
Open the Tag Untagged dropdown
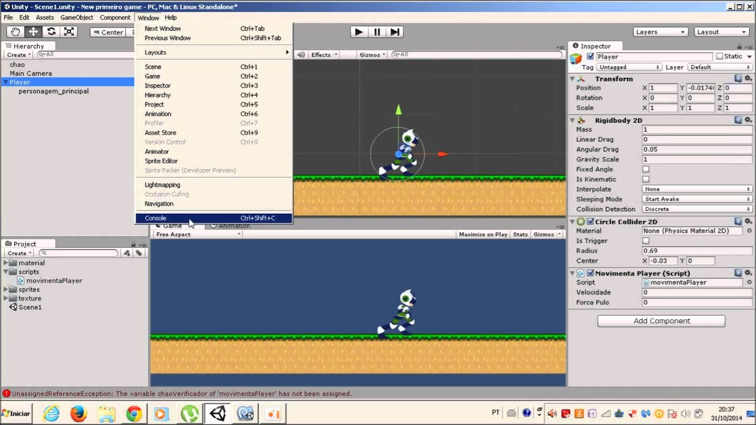pyautogui.click(x=629, y=67)
